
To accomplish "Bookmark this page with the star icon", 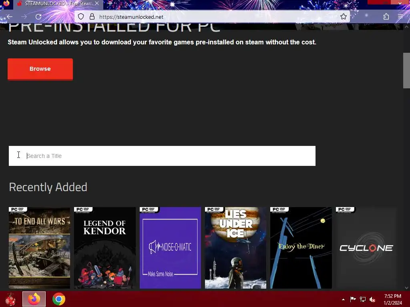I will click(x=343, y=17).
